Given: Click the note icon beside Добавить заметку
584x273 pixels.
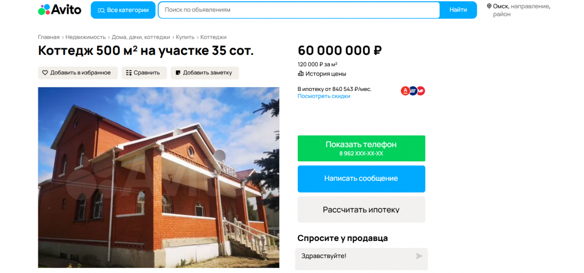Looking at the screenshot, I should tap(178, 73).
